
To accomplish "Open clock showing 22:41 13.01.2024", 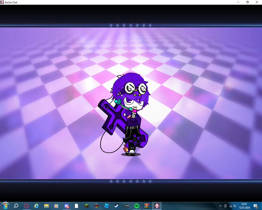I will (244, 206).
